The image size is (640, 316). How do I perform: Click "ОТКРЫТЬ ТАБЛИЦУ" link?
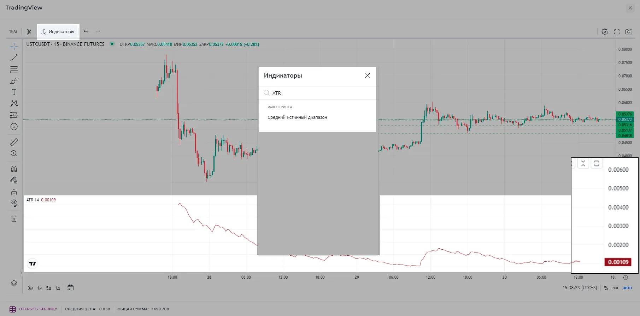point(38,309)
